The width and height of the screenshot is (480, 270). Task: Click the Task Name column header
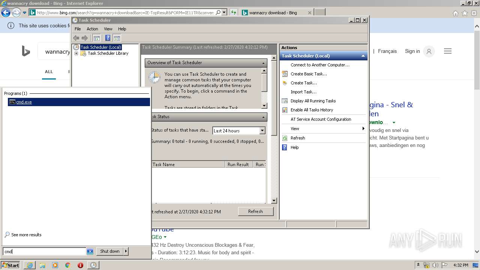pos(188,164)
